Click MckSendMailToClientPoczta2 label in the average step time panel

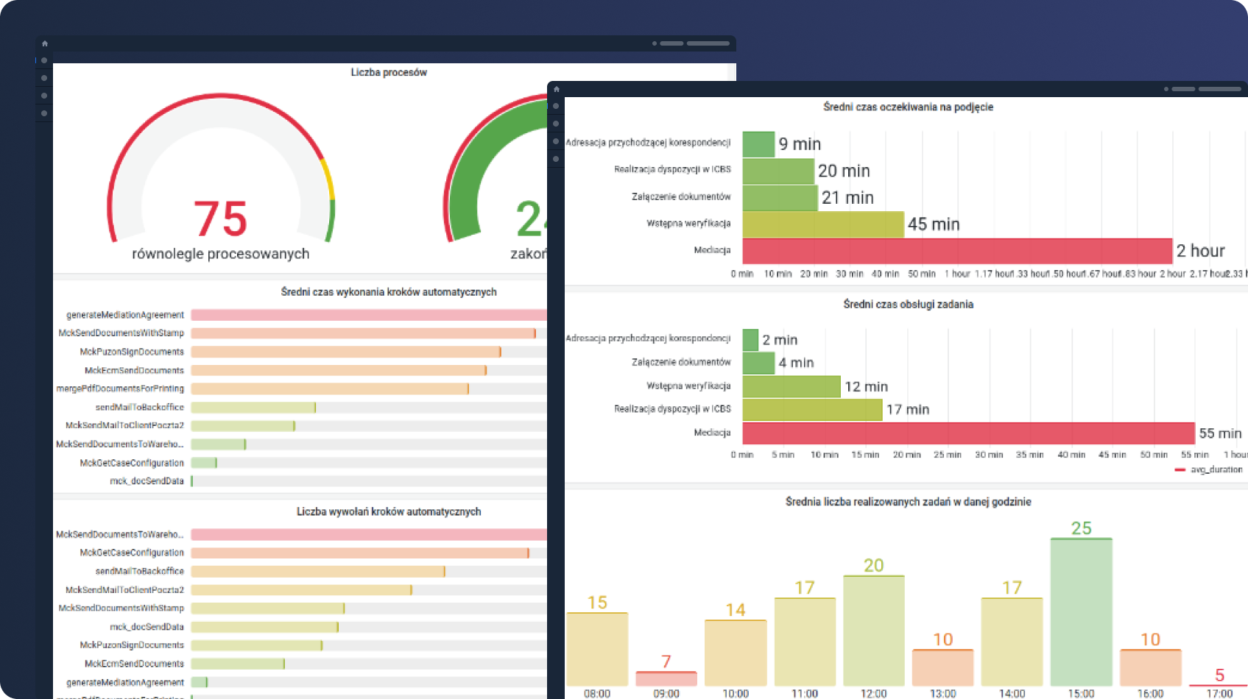click(124, 425)
